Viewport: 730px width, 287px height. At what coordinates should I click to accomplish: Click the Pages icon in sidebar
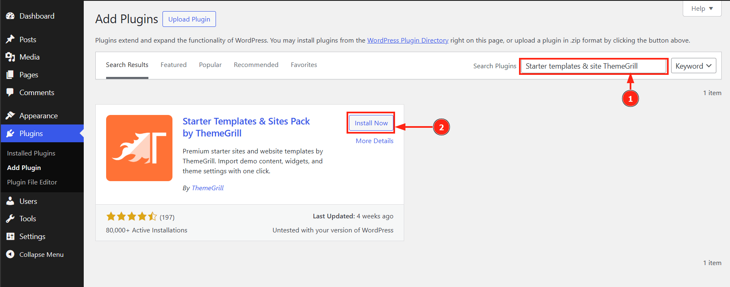[x=10, y=75]
